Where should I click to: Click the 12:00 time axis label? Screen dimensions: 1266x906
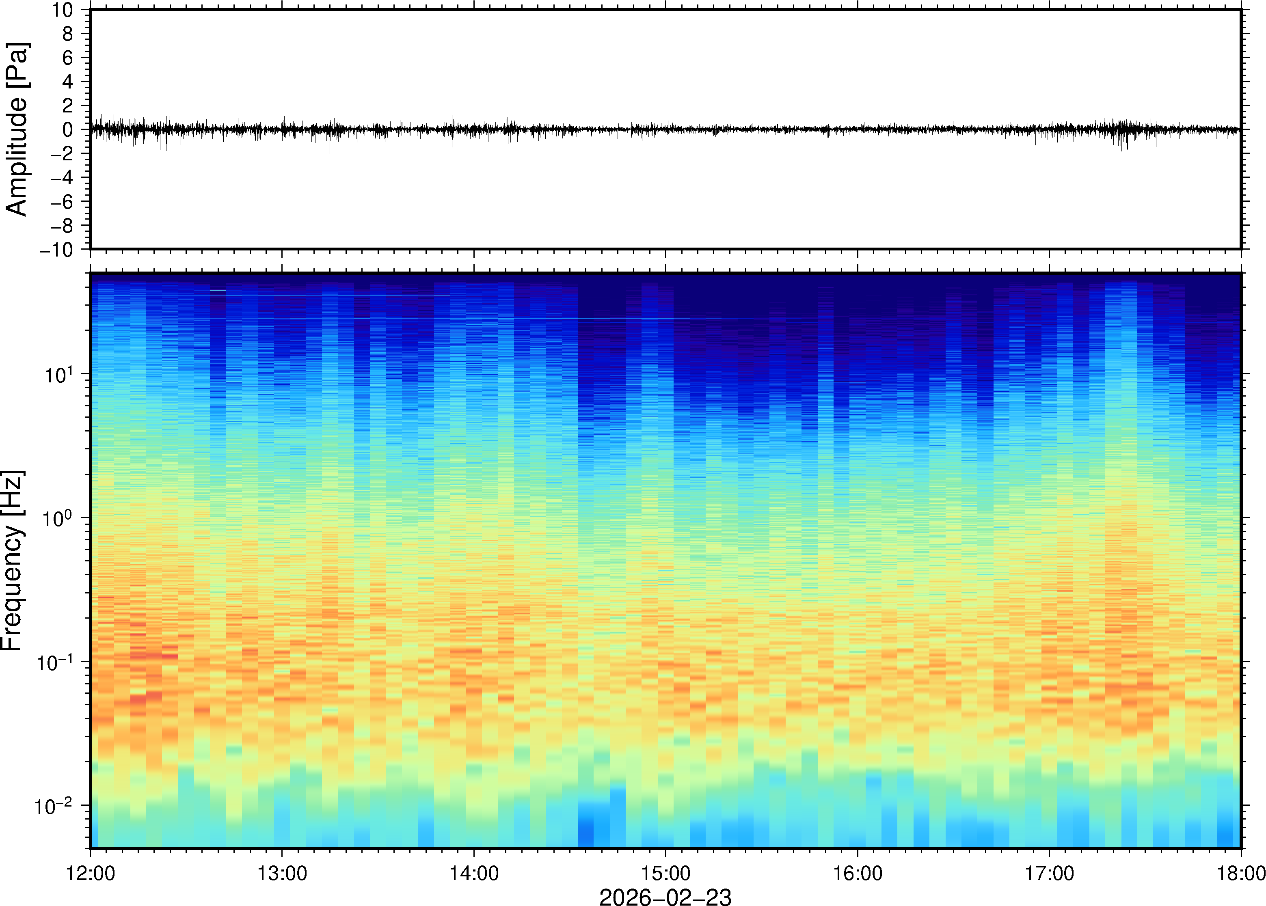(91, 873)
